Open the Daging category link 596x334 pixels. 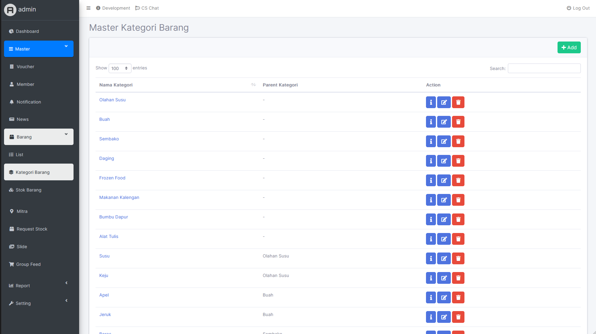pyautogui.click(x=106, y=158)
